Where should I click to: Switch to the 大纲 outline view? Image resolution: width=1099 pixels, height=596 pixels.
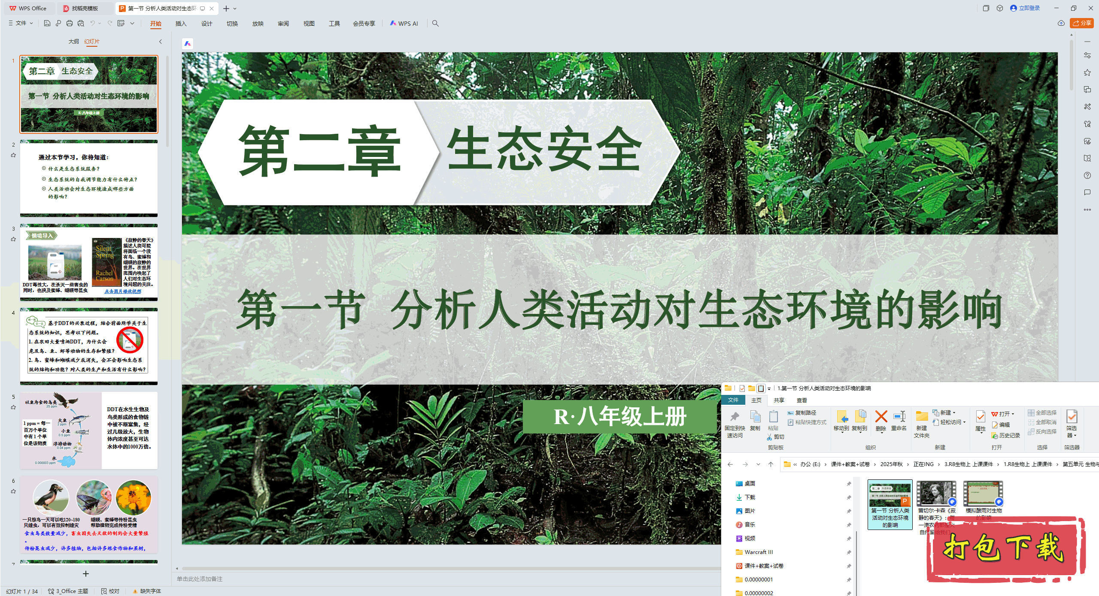(x=73, y=42)
